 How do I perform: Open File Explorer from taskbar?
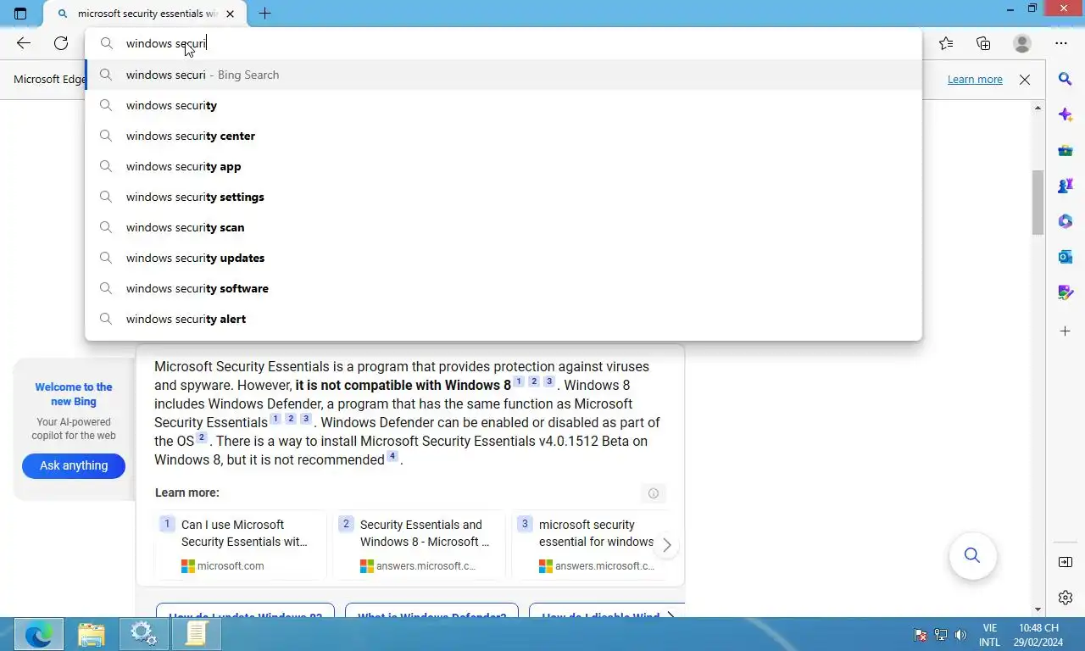[92, 634]
